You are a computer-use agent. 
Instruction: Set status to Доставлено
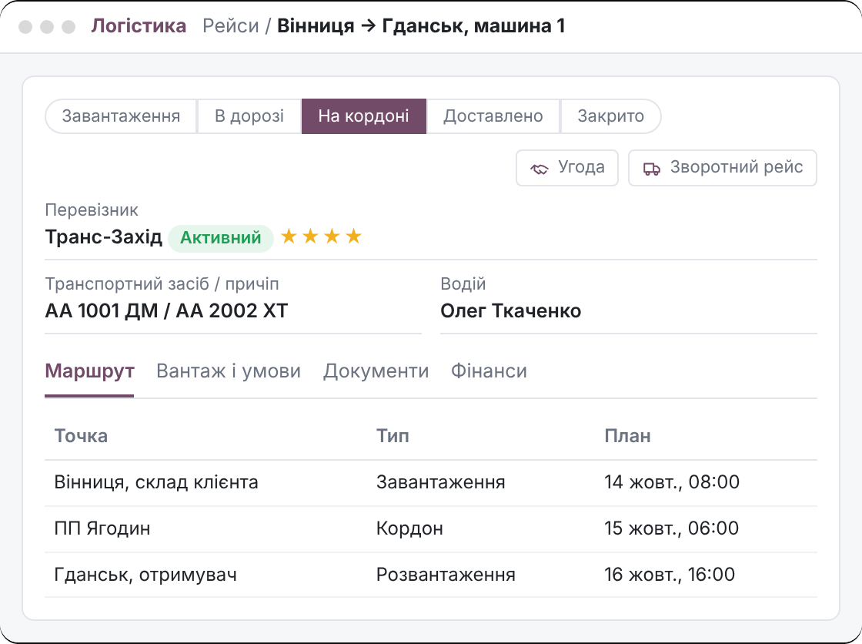(493, 116)
